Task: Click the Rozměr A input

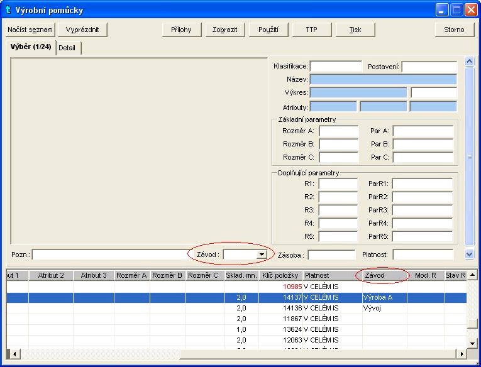Action: [x=339, y=131]
